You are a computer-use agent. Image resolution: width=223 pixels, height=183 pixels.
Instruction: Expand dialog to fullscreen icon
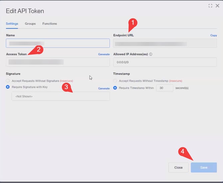point(210,6)
